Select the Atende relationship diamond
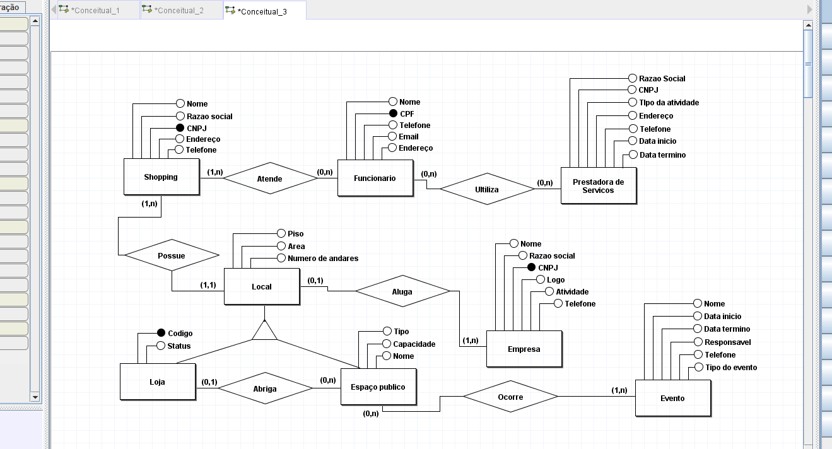The image size is (832, 449). click(270, 178)
